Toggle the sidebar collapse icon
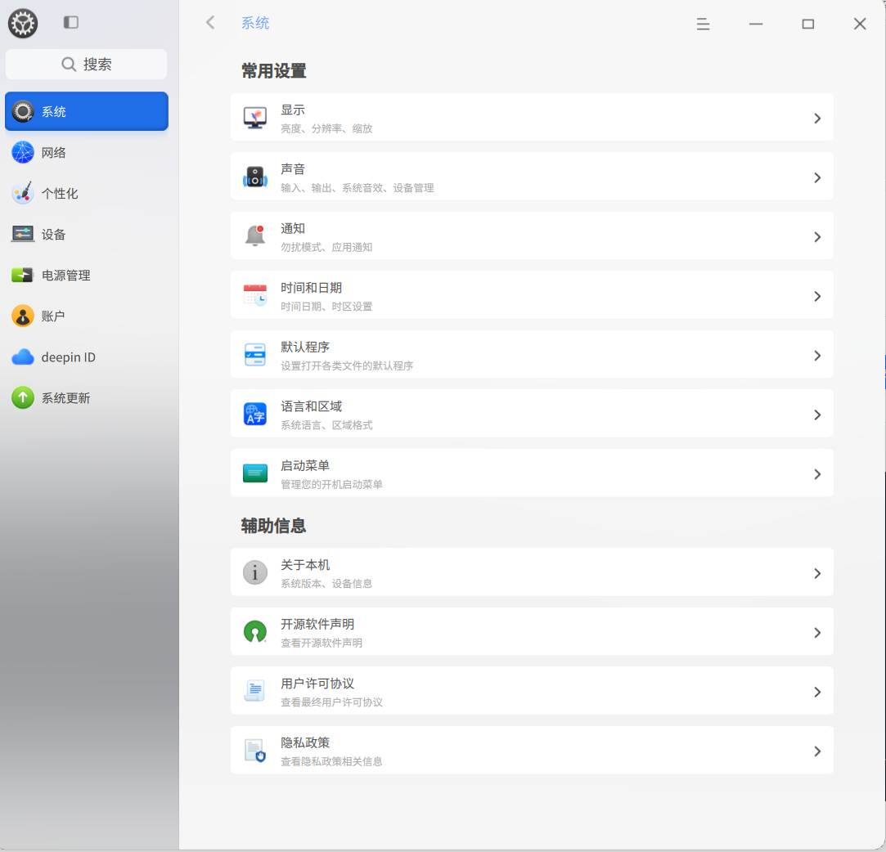Screen dimensions: 886x852 (x=70, y=23)
